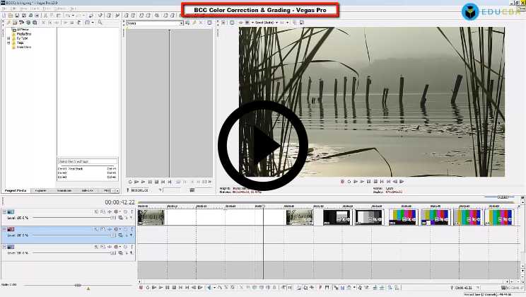The image size is (526, 297).
Task: Click the large play overlay on the video
Action: tap(263, 146)
